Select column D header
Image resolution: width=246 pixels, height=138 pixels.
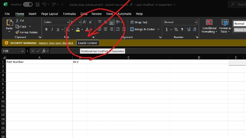click(199, 58)
